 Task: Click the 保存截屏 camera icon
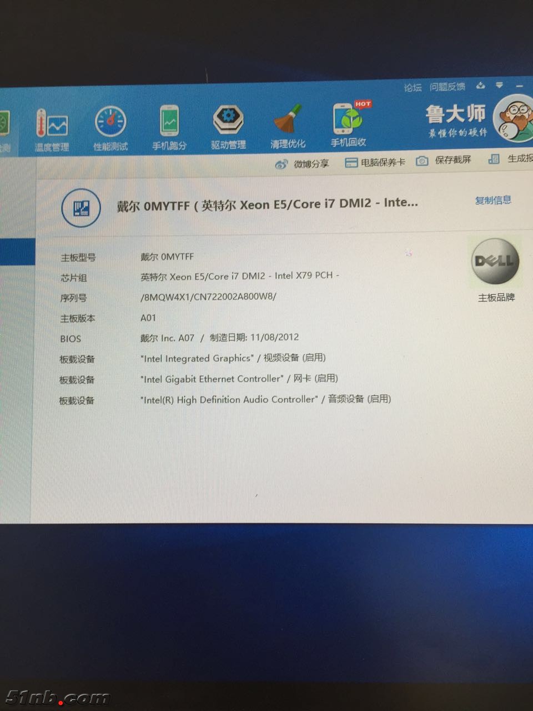[422, 161]
